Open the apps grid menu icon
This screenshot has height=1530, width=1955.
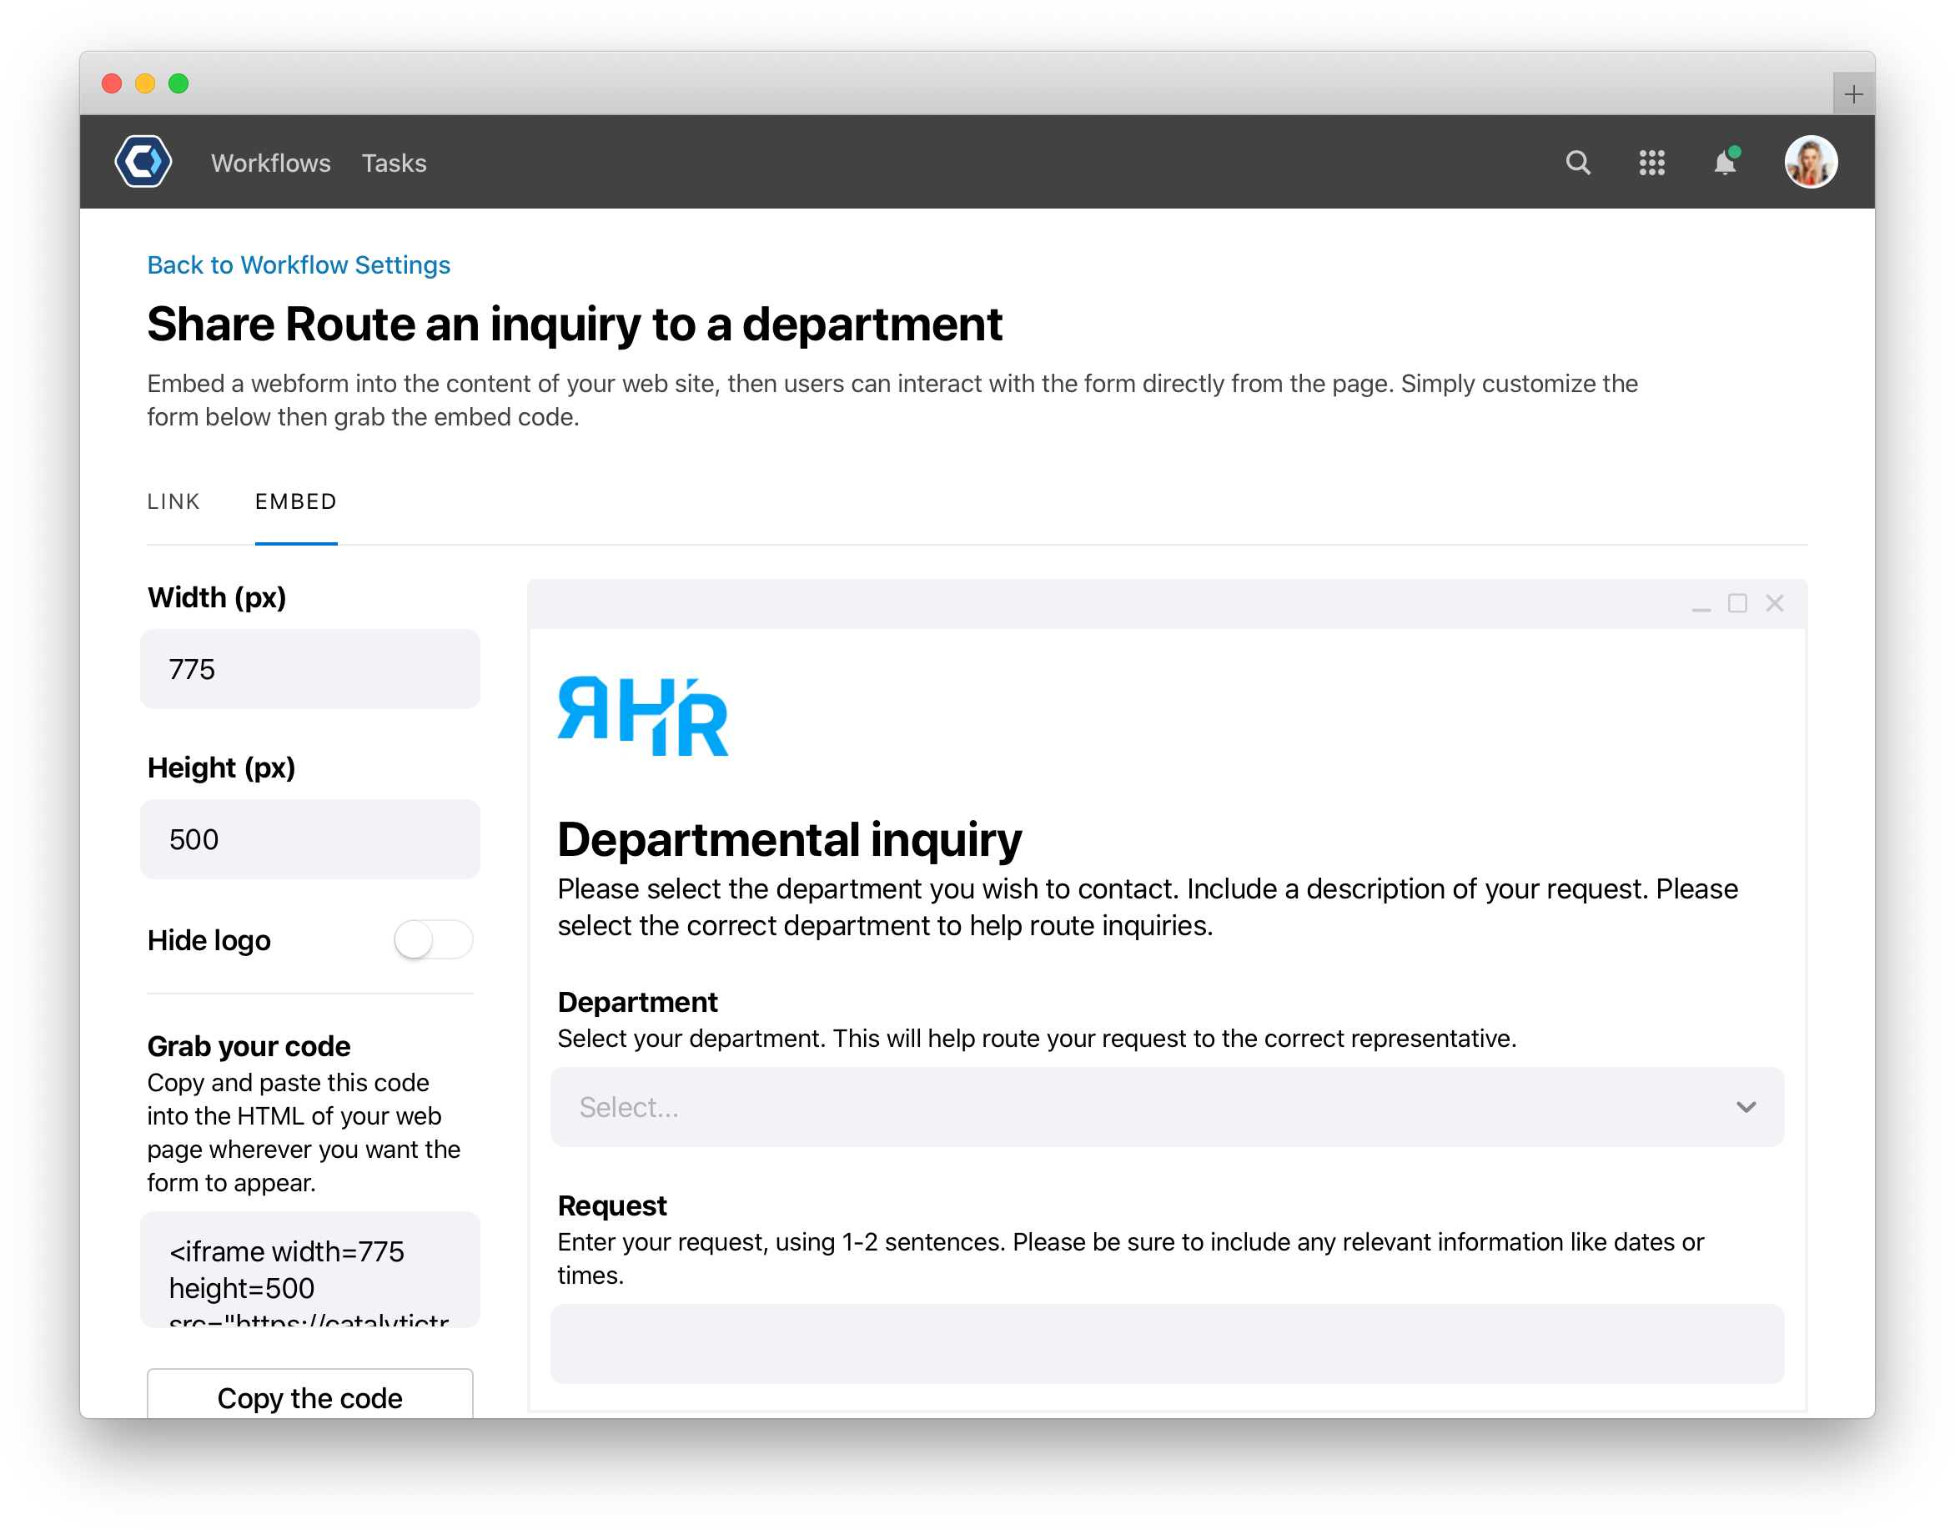pyautogui.click(x=1651, y=162)
